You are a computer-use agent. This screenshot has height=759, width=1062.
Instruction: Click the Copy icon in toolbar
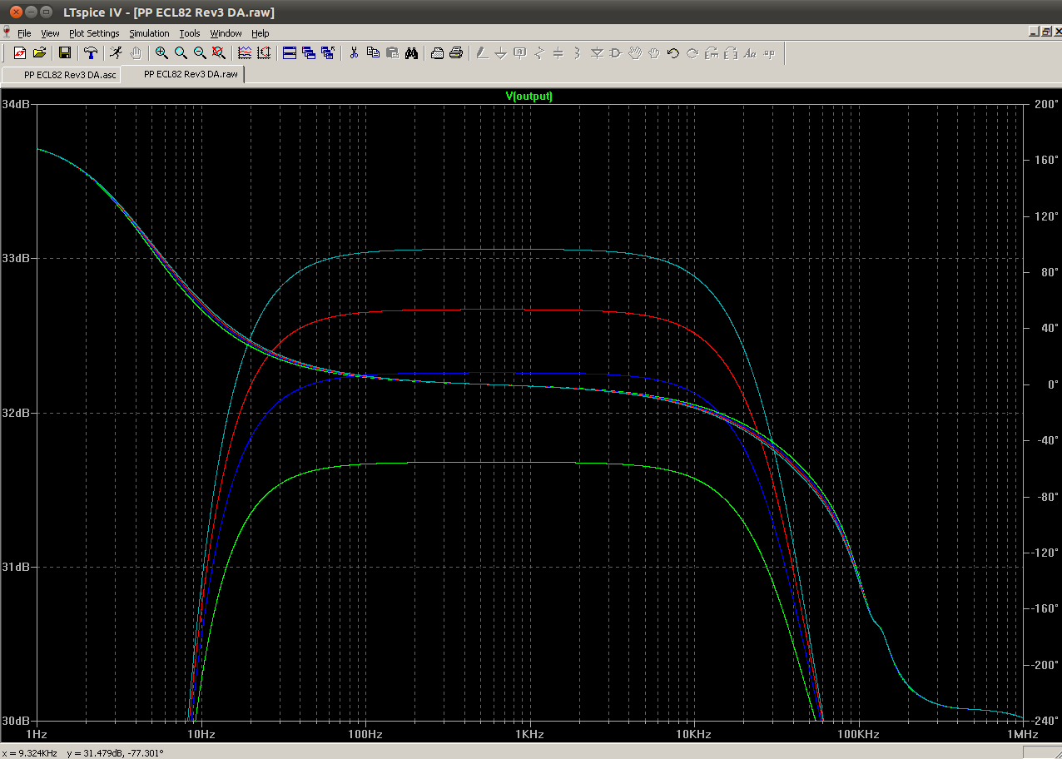coord(373,53)
